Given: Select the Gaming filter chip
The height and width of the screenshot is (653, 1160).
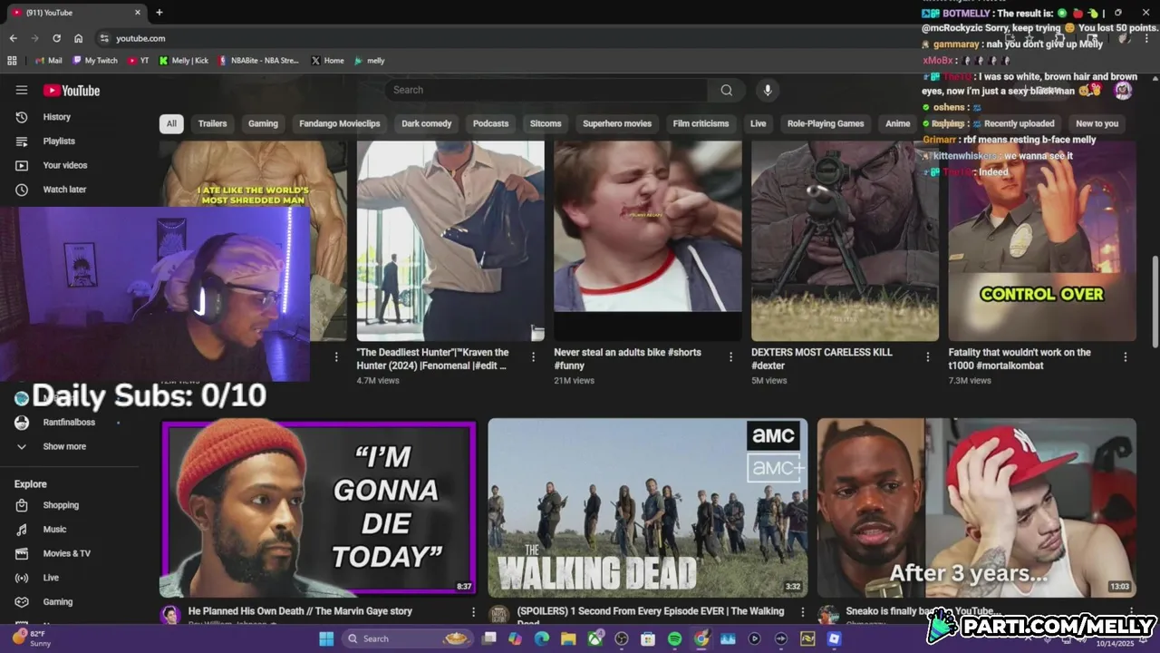Looking at the screenshot, I should click(x=263, y=123).
